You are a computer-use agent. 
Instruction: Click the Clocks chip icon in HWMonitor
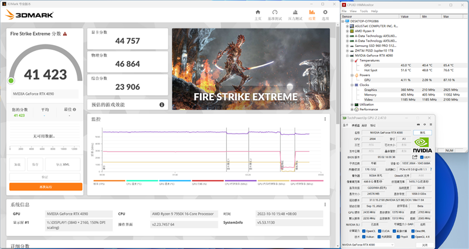coord(356,85)
